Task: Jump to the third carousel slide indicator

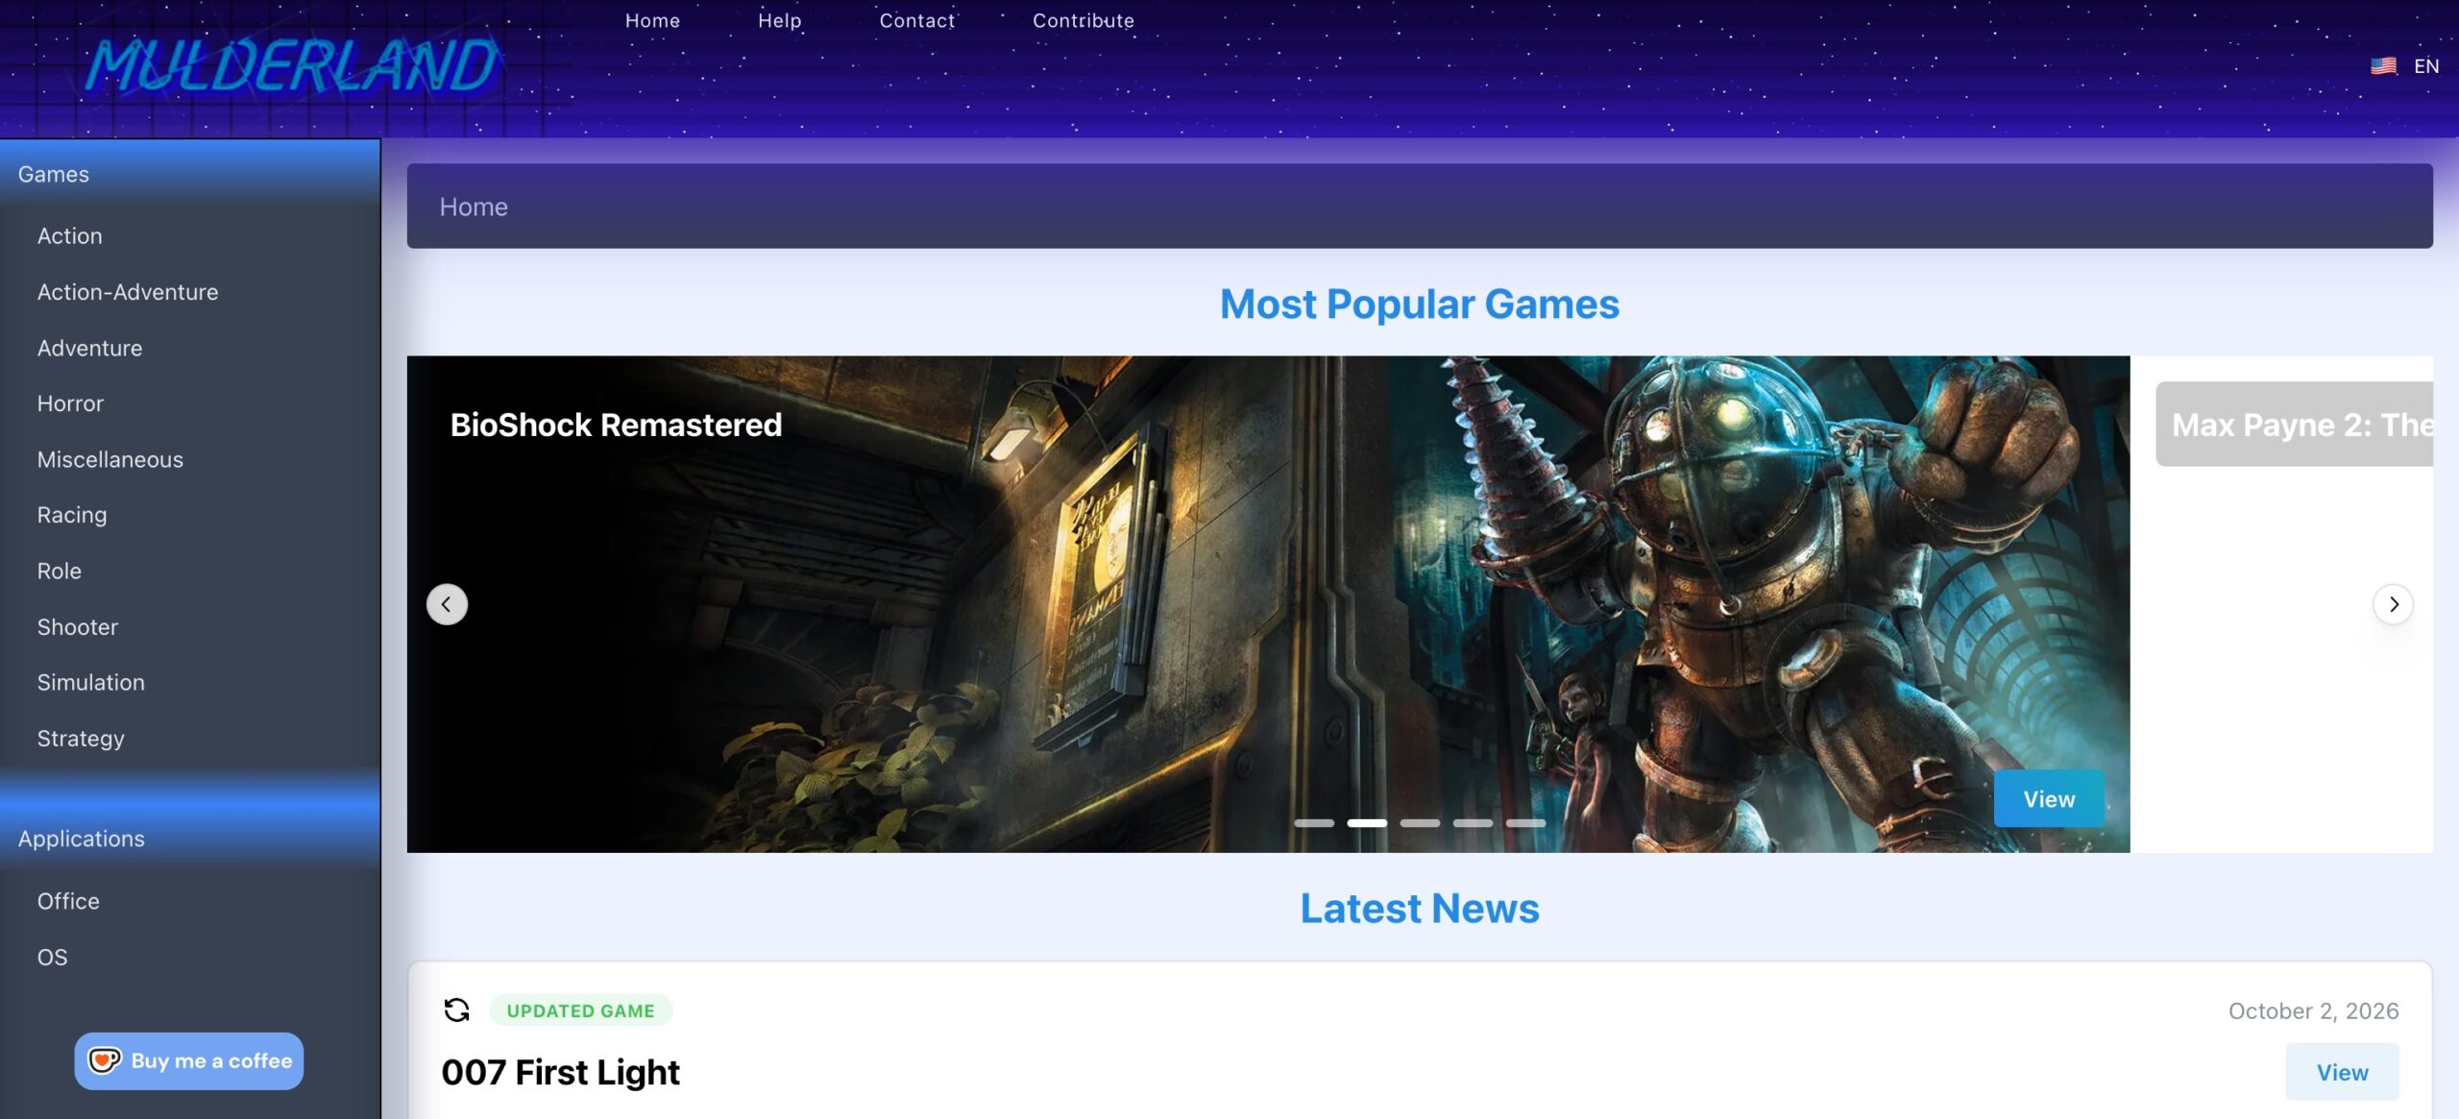Action: pyautogui.click(x=1420, y=823)
